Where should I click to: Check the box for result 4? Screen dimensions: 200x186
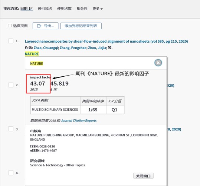tap(11, 173)
